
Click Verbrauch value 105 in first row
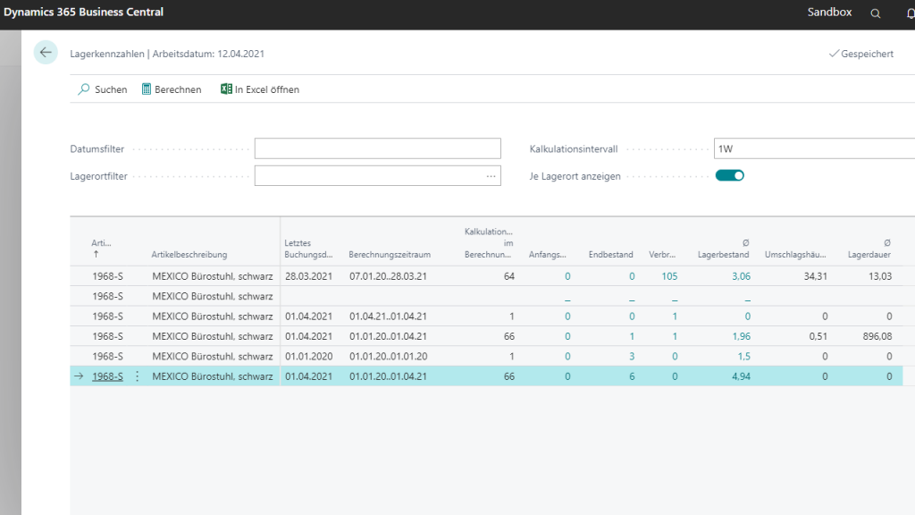click(669, 276)
